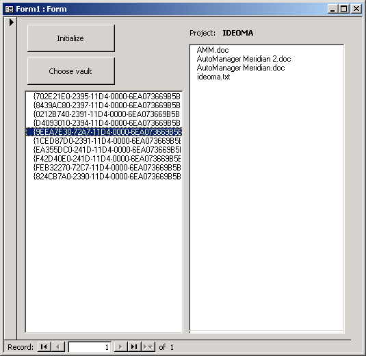
Task: Open the Form1 window control icon
Action: pyautogui.click(x=9, y=9)
